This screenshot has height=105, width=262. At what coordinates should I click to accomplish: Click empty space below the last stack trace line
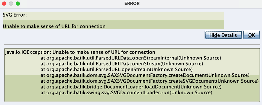click(x=132, y=98)
